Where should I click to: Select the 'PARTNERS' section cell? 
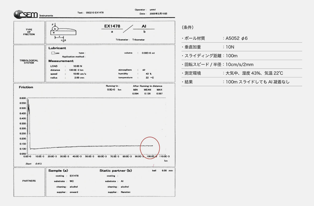pos(29,181)
